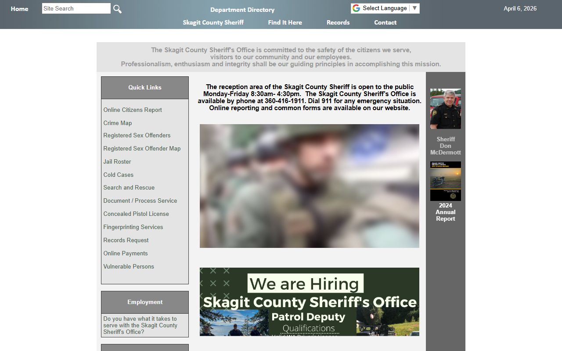
Task: Open the Cold Cases link
Action: [x=119, y=175]
